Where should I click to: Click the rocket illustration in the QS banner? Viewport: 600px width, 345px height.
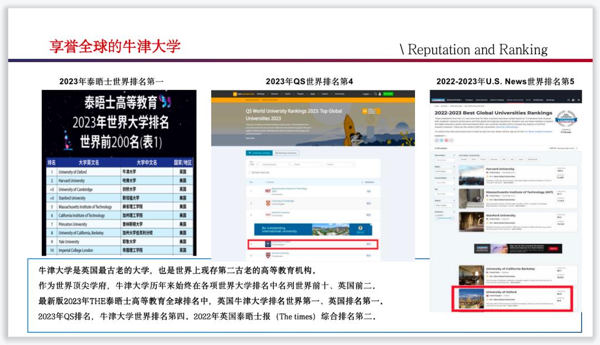(x=350, y=130)
